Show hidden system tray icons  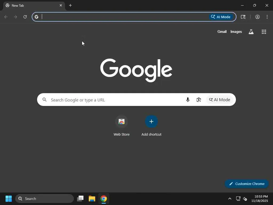tap(230, 199)
